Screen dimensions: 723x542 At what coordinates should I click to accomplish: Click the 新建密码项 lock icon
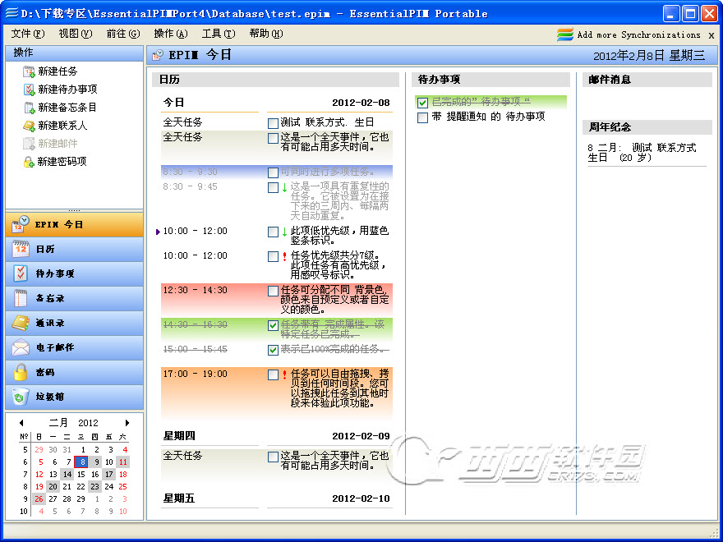point(29,162)
